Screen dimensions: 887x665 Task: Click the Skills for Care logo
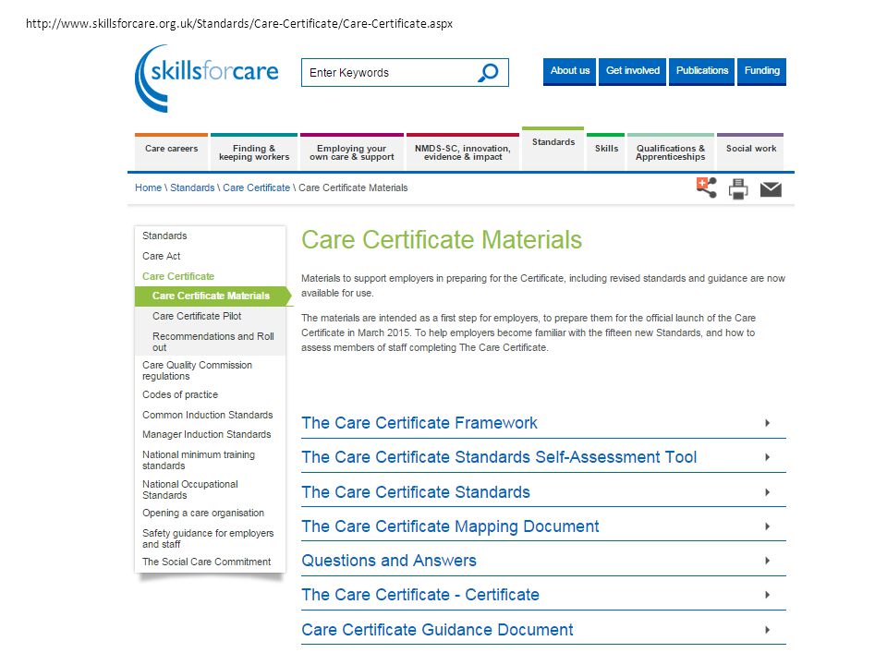point(206,78)
